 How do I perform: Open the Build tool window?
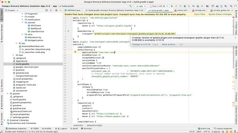coord(74,129)
